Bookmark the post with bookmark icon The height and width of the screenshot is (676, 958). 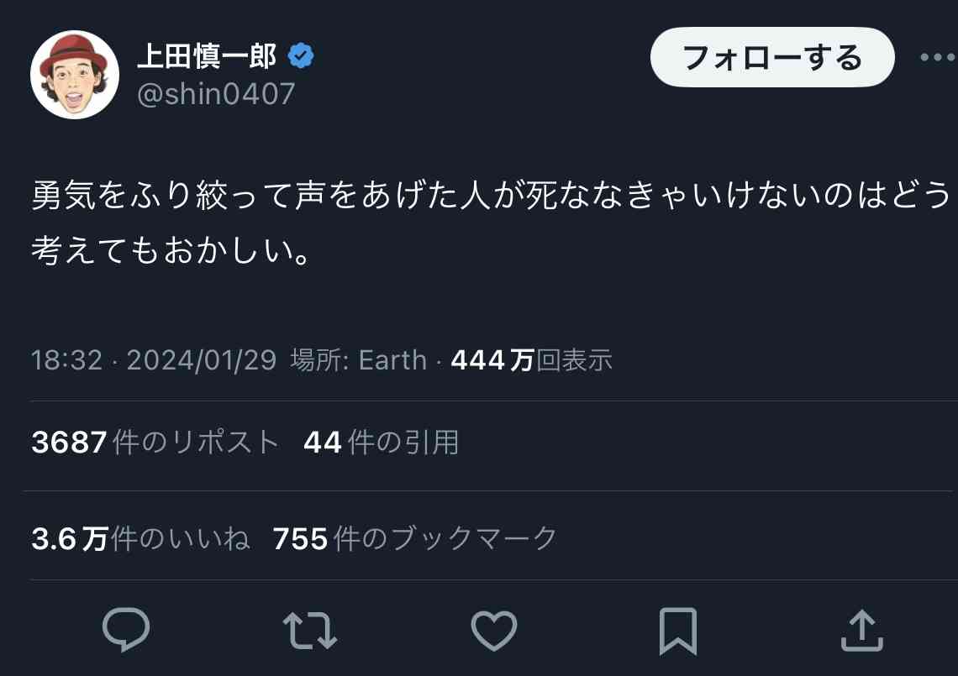[x=678, y=631]
